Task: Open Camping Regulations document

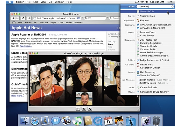Action: pos(151,43)
